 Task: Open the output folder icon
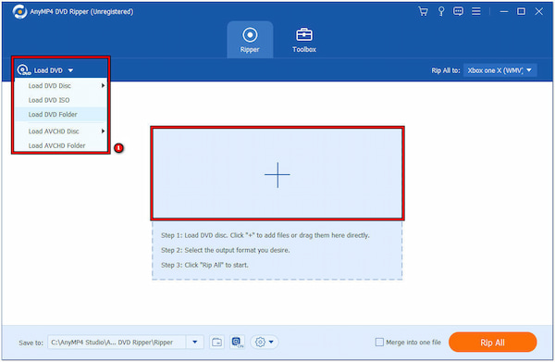tap(216, 343)
